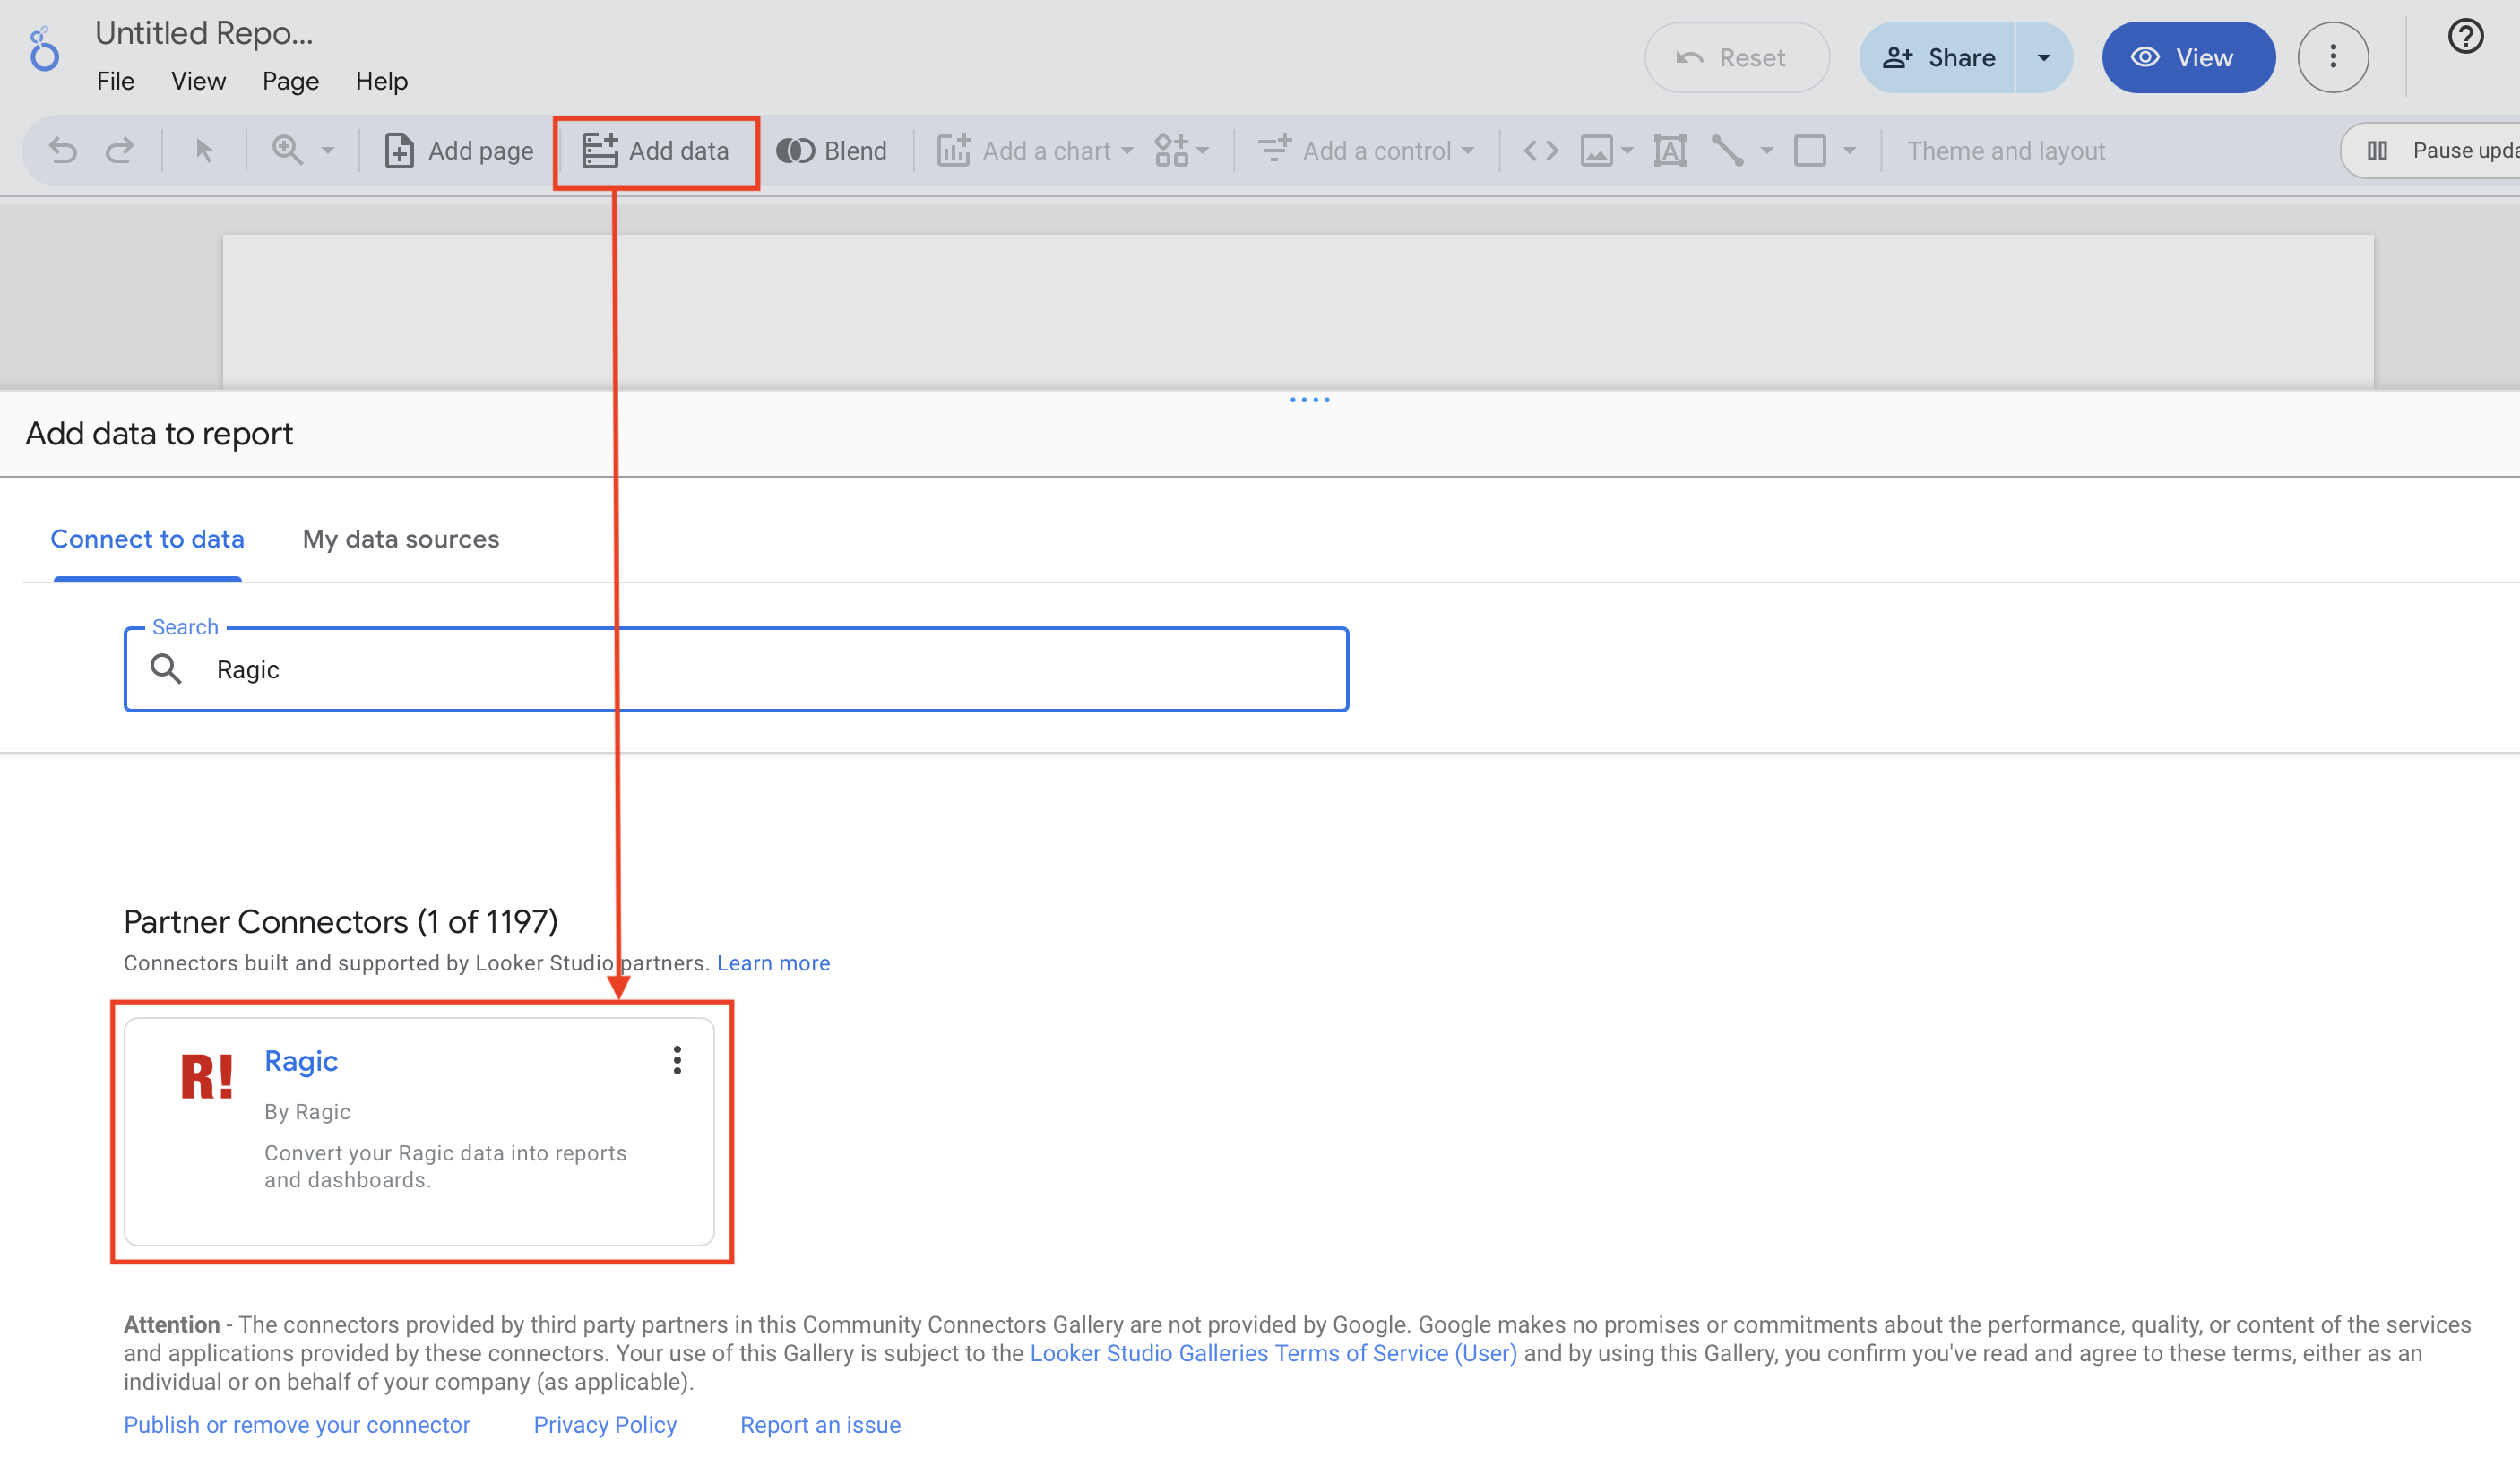Click the Share button
This screenshot has height=1475, width=2520.
point(1938,58)
